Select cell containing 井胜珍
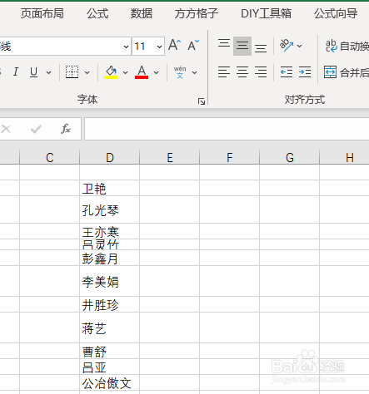This screenshot has width=369, height=394. 110,304
